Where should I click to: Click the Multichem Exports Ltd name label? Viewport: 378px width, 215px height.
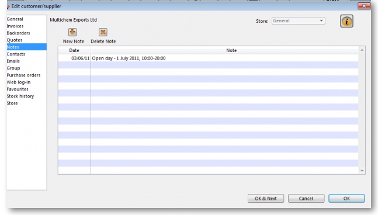[73, 20]
